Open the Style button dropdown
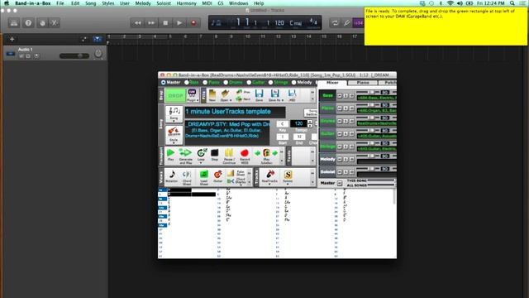529x298 pixels. click(x=174, y=134)
